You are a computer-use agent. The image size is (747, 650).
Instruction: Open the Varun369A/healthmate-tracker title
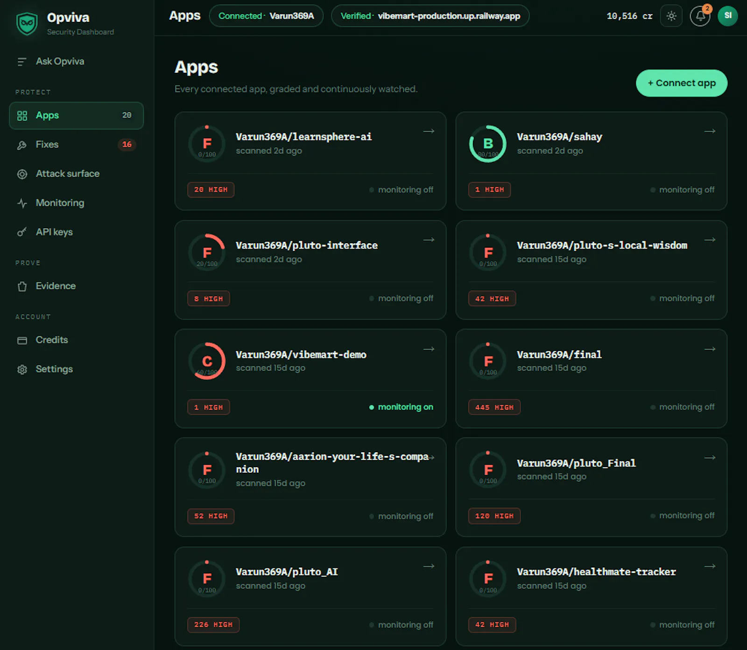click(x=596, y=572)
